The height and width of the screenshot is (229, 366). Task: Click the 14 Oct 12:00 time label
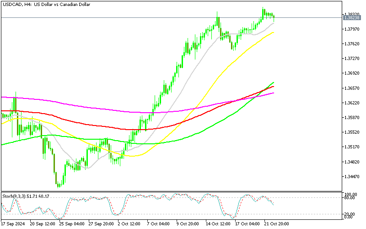[x=218, y=224]
